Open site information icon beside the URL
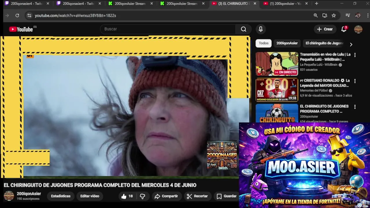This screenshot has height=208, width=370. pyautogui.click(x=29, y=16)
